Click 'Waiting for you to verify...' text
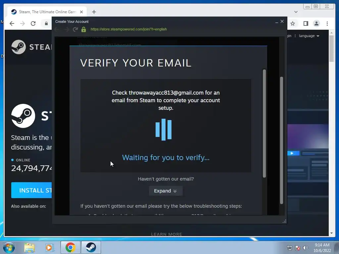Viewport: 339px width, 254px height. [166, 158]
